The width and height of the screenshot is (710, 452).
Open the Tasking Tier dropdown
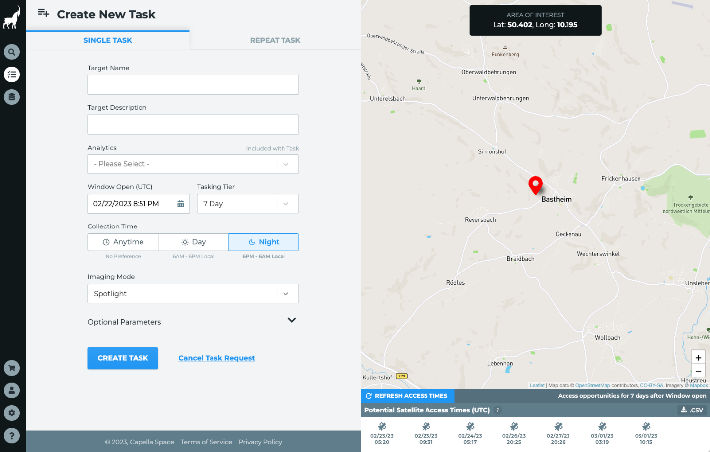(248, 204)
